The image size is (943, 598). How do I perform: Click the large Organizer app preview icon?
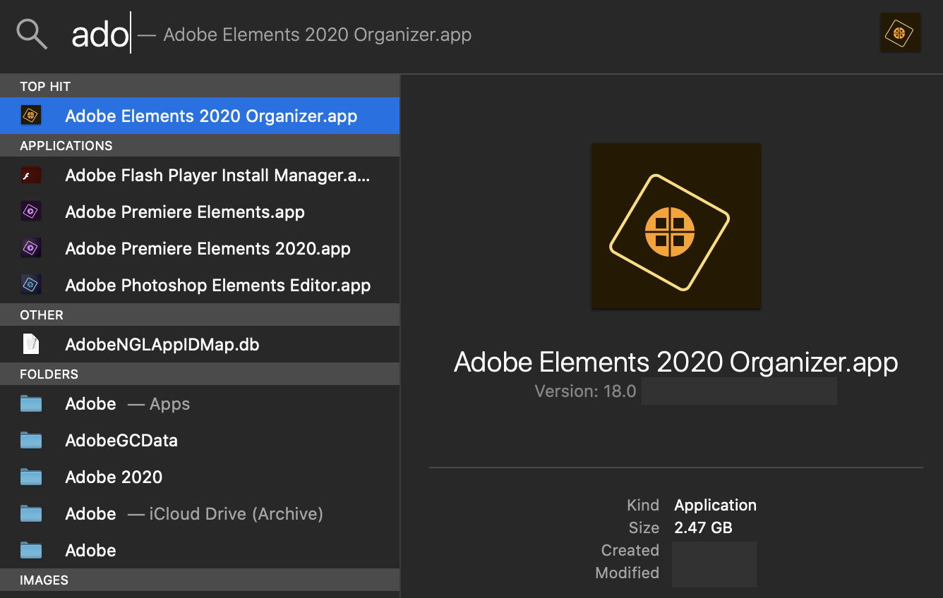675,226
